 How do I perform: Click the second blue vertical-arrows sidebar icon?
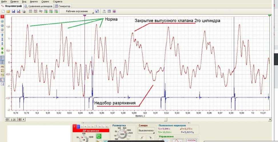2,39
